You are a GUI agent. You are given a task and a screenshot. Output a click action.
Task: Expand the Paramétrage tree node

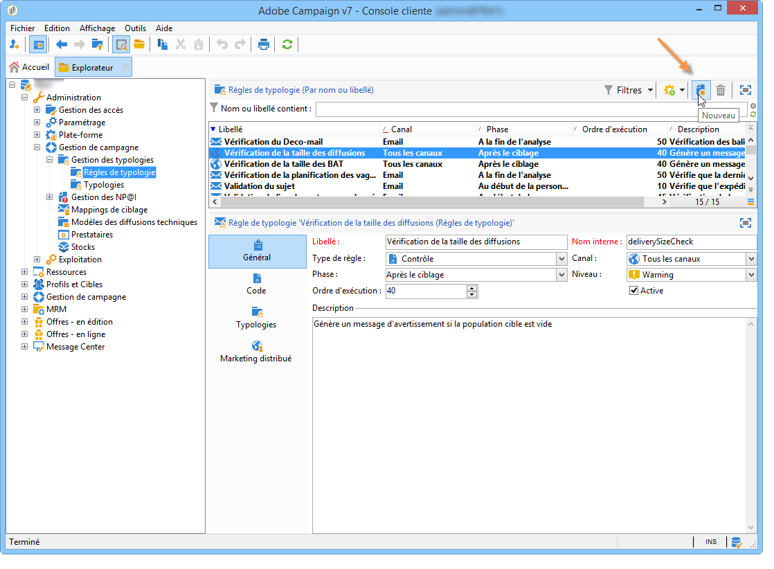37,122
